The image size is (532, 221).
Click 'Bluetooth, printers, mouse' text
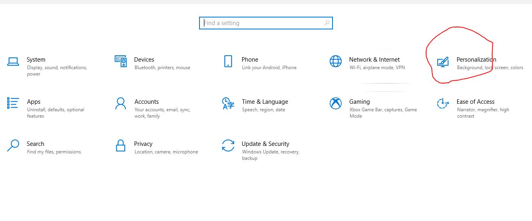162,68
